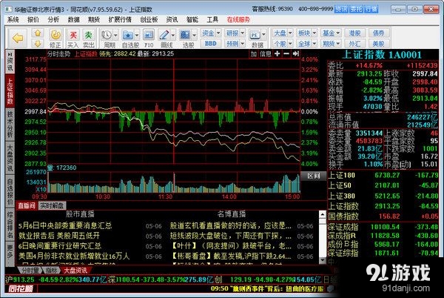Viewport: 444px width, 298px height.
Task: Switch to the 分时量 bottom tab
Action: point(30,271)
